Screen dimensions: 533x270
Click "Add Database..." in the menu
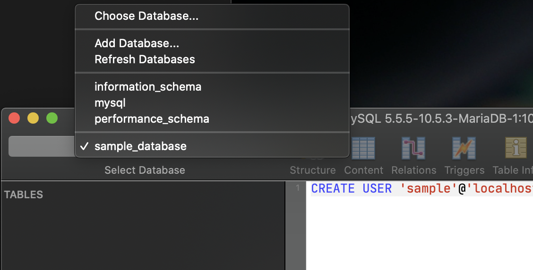pyautogui.click(x=137, y=43)
